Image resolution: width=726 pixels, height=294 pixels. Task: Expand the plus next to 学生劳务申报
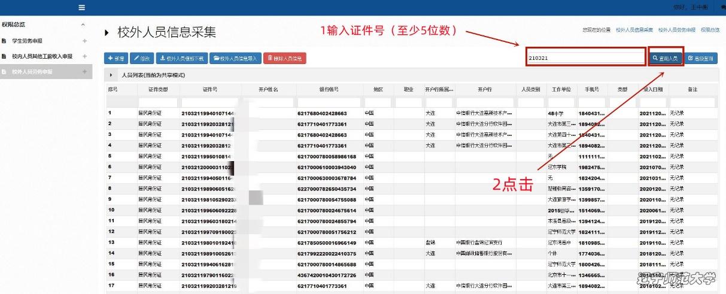pyautogui.click(x=84, y=41)
